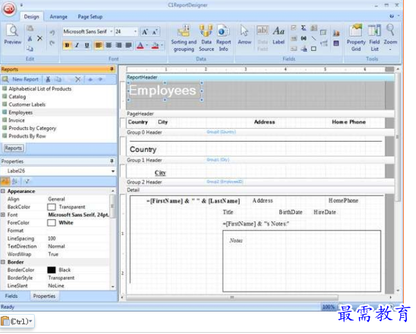This screenshot has width=416, height=334.
Task: Switch property grid to categorized view
Action: [x=5, y=181]
